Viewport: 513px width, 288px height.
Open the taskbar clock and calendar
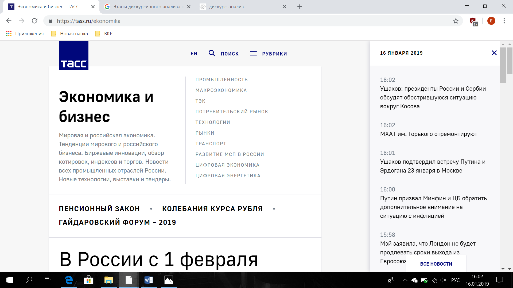(x=477, y=280)
